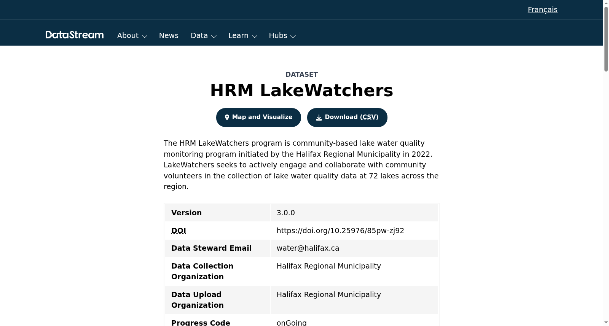Select the DOI URL https://doi.org/10.25976/85pw-zj92

340,231
